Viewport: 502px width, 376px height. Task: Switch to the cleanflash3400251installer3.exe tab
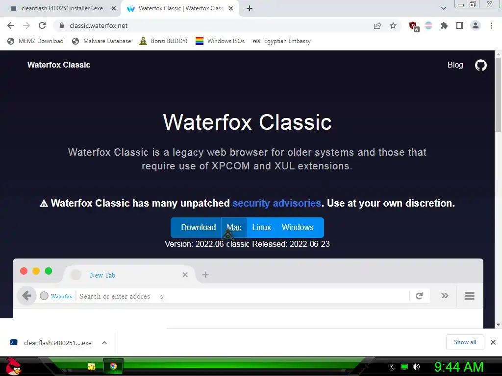pyautogui.click(x=62, y=9)
